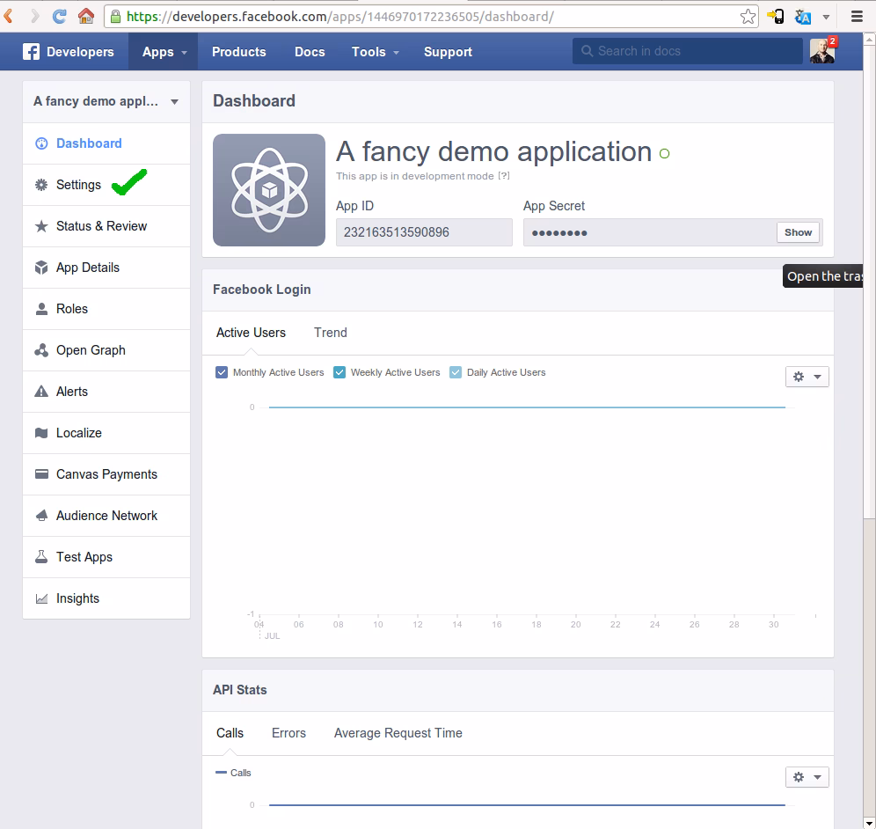Click the Insights chart icon

tap(41, 598)
